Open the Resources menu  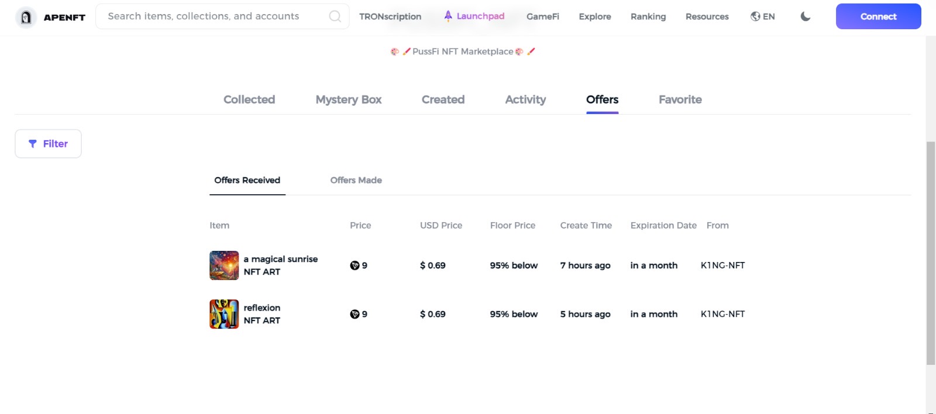point(707,16)
